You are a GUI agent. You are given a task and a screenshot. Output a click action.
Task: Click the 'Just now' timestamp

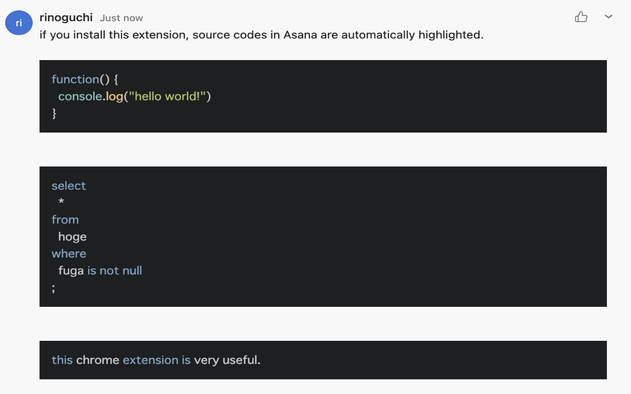(x=121, y=17)
